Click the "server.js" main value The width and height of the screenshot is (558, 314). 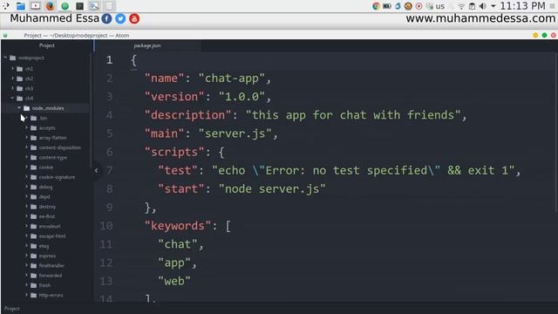coord(235,133)
